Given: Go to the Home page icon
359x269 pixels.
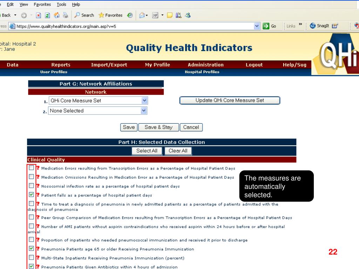Looking at the screenshot, I should 56,15.
